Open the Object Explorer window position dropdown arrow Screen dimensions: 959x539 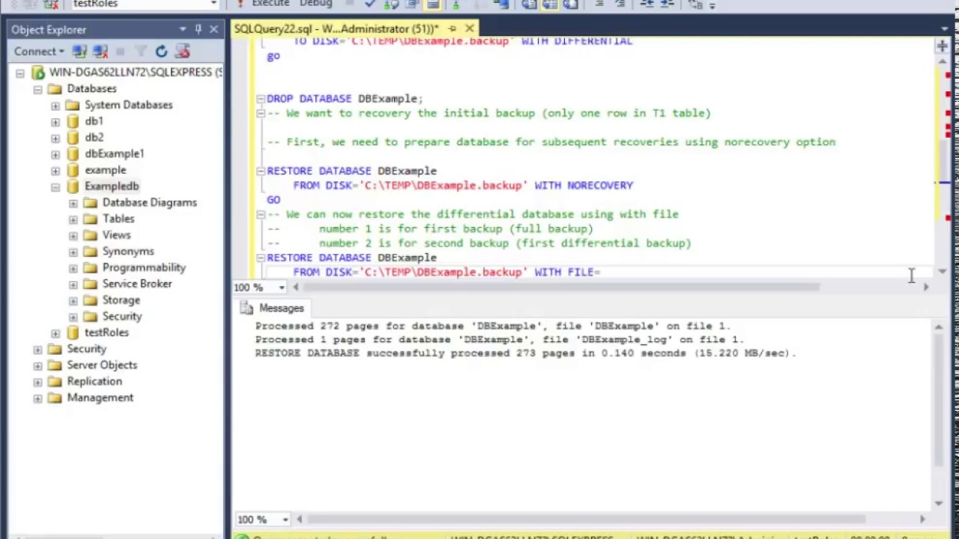(x=183, y=29)
